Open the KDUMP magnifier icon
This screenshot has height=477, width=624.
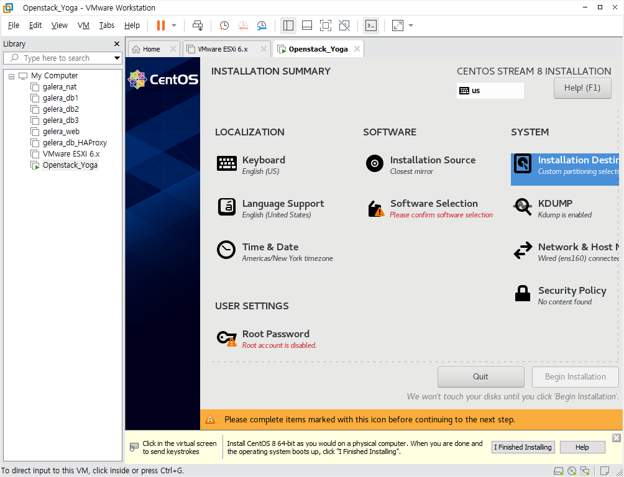[x=523, y=207]
